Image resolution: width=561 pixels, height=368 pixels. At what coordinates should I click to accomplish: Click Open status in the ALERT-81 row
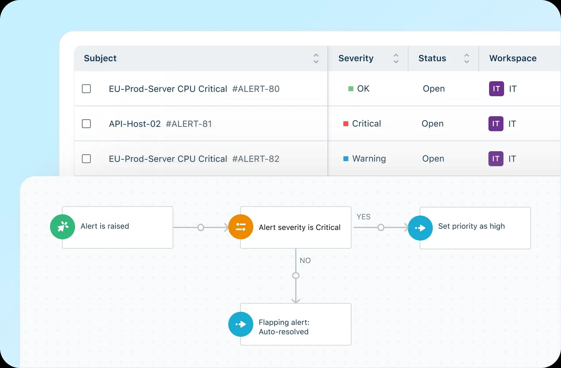coord(432,124)
